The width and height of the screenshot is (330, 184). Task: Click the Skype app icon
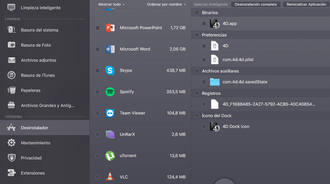pos(110,71)
